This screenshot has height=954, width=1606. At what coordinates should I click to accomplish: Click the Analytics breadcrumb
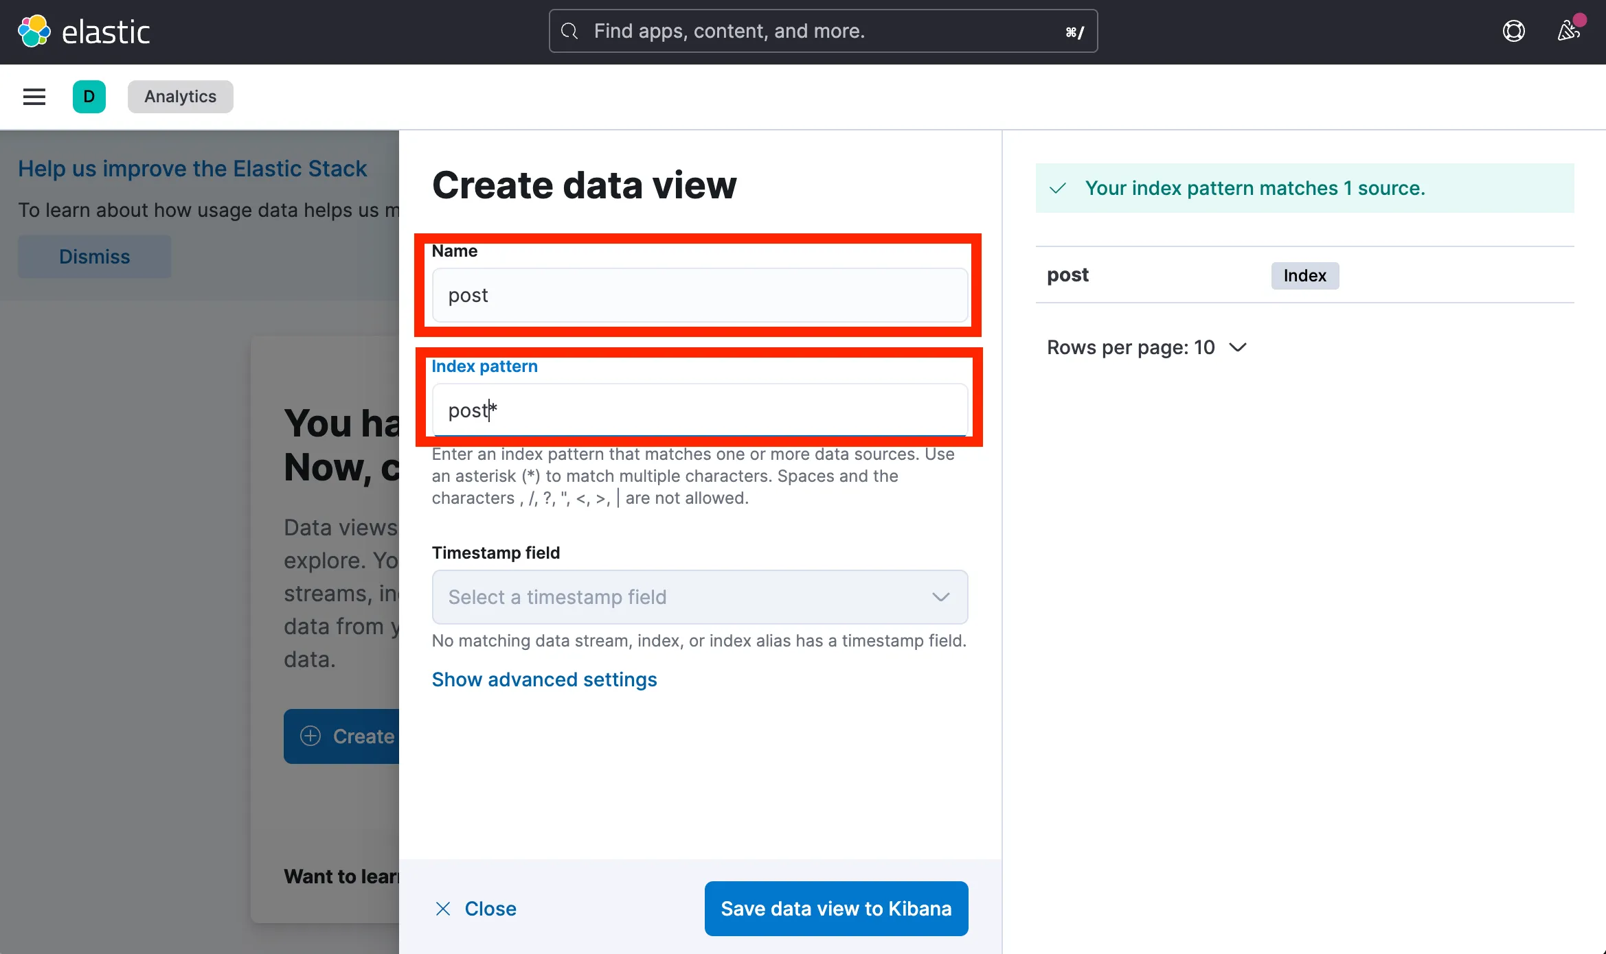(x=181, y=97)
